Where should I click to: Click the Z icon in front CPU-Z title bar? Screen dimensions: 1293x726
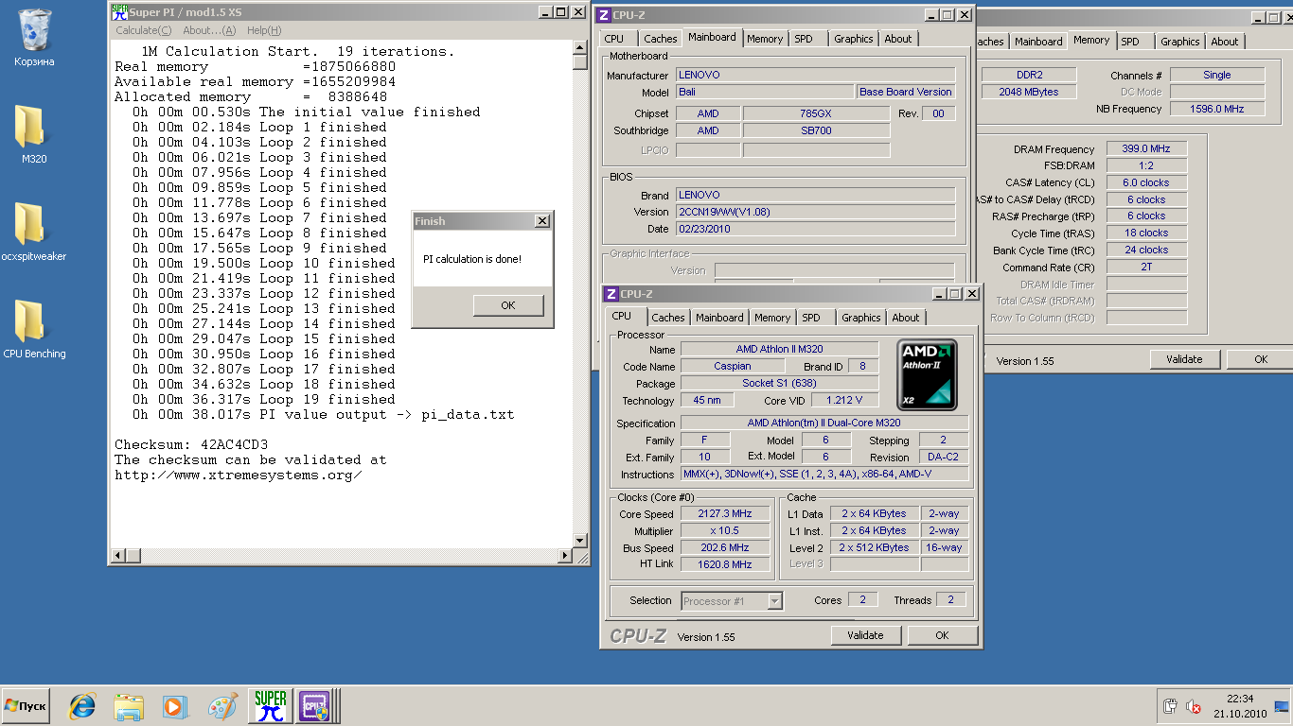(611, 294)
